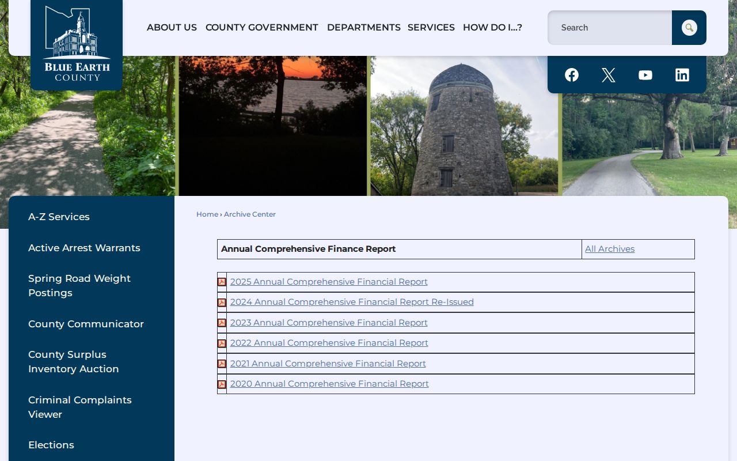Open the County Government menu
The width and height of the screenshot is (737, 461).
click(x=262, y=27)
